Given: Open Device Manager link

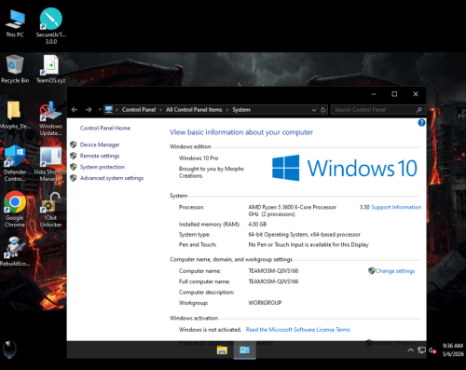Looking at the screenshot, I should click(x=100, y=144).
